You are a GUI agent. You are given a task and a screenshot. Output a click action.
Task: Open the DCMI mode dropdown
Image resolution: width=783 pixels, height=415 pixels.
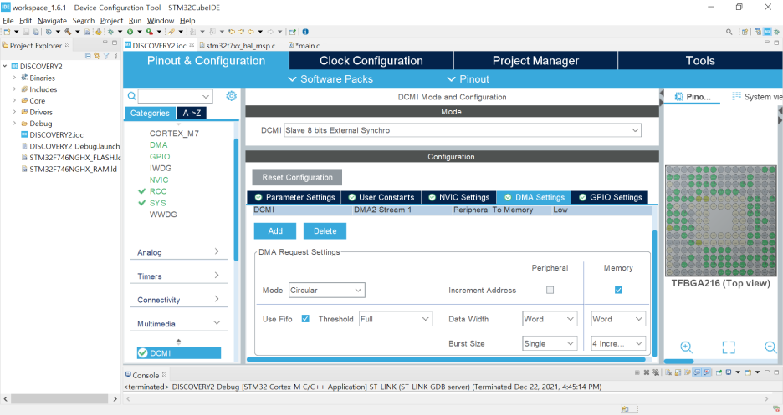click(x=463, y=130)
